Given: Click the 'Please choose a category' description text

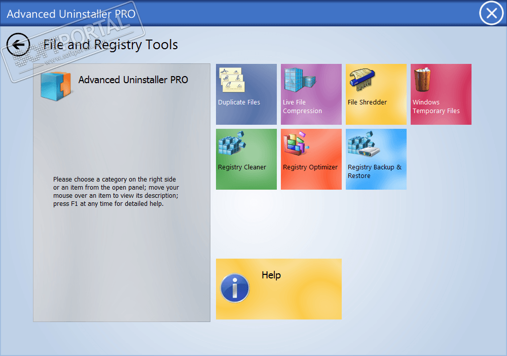Looking at the screenshot, I should (x=116, y=191).
